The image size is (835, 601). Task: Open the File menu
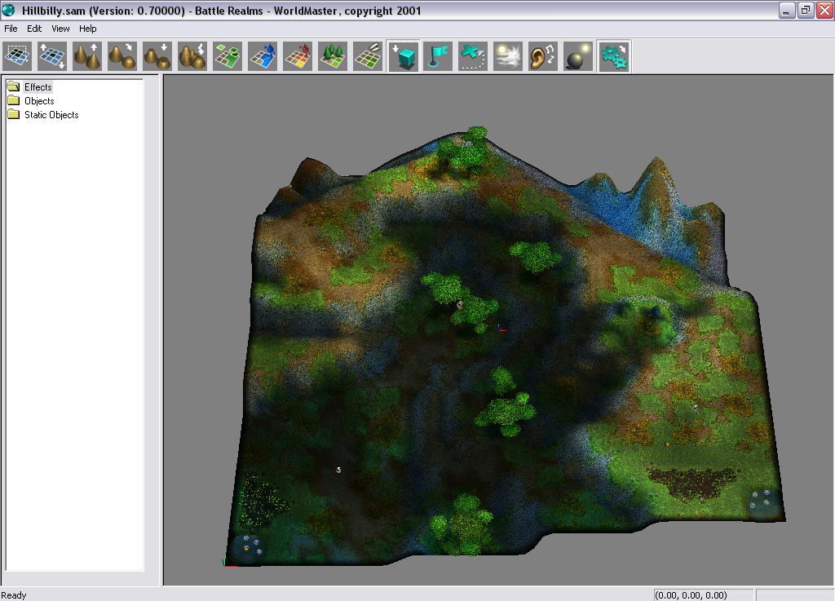[11, 29]
